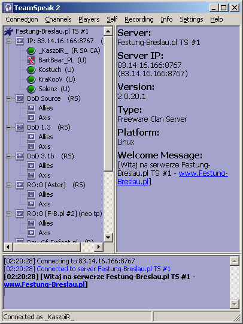Click the 'Connected as _KaszpiR_' status bar text
Viewport: 243px width, 324px height.
coord(39,317)
